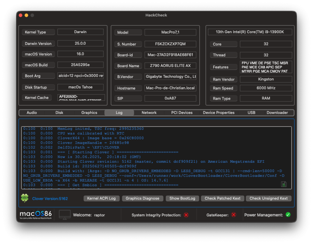Click the Welcome: raptor text
Image resolution: width=313 pixels, height=244 pixels.
[89, 215]
